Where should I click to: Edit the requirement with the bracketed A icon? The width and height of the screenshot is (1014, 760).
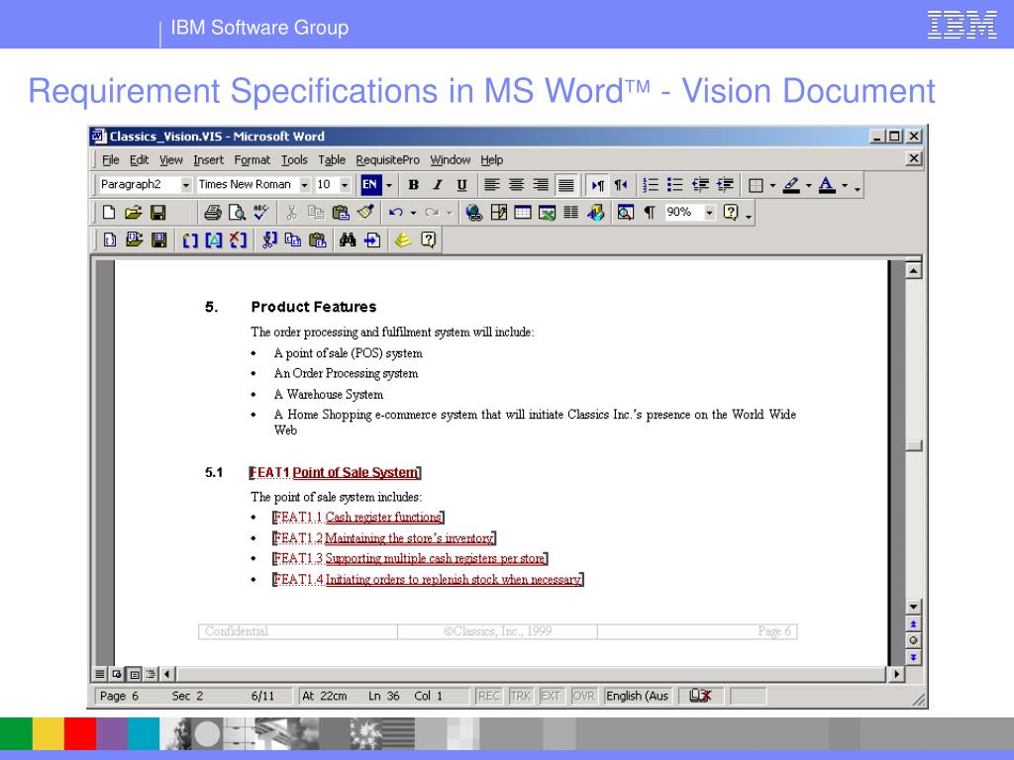pos(214,240)
